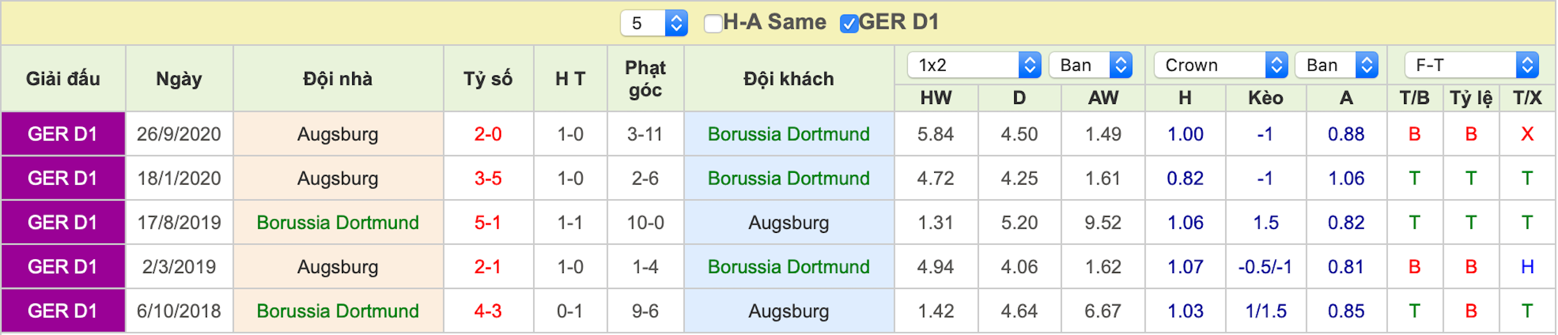Open the Augsburg home team on 18/1/2020

coord(337,178)
